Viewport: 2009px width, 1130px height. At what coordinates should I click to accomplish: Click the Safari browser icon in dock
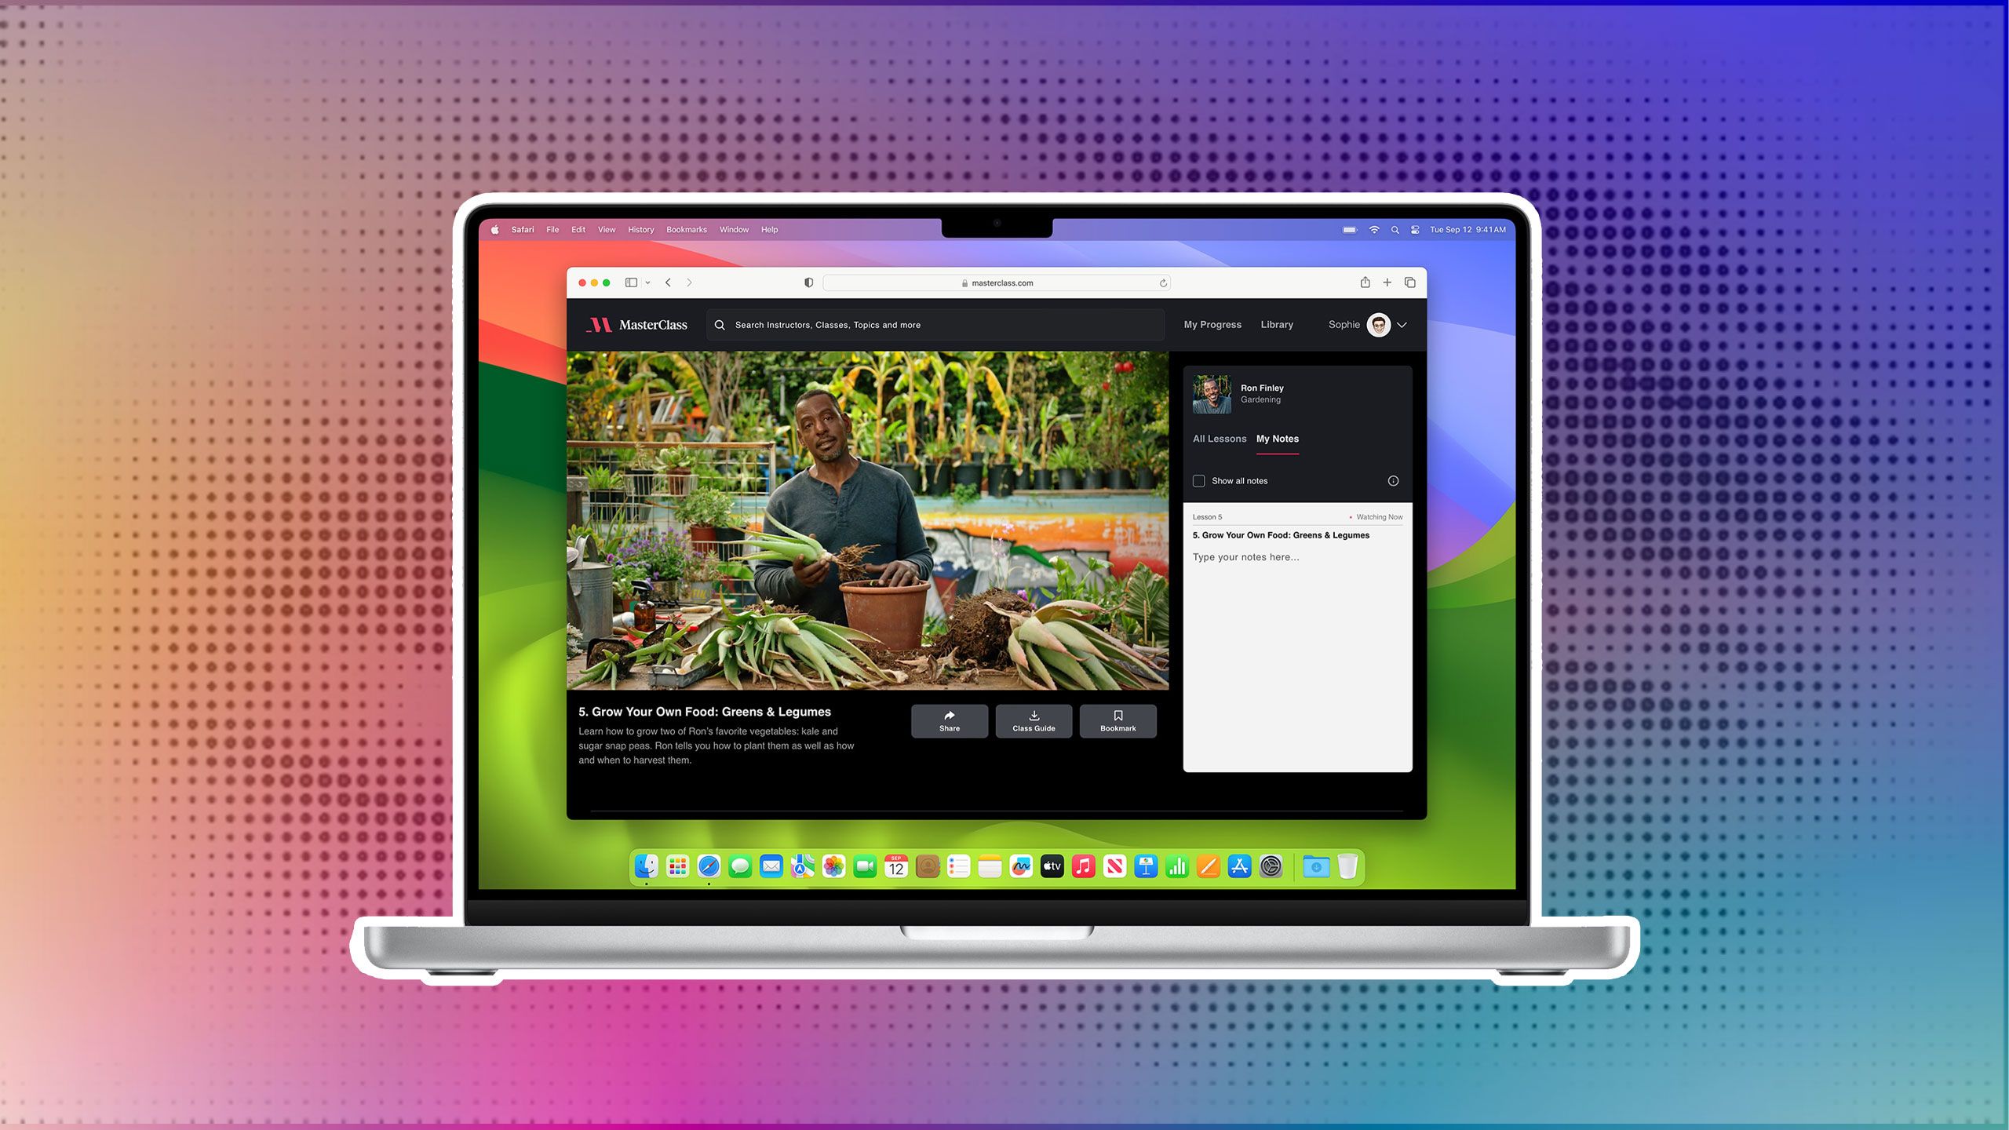(x=708, y=866)
